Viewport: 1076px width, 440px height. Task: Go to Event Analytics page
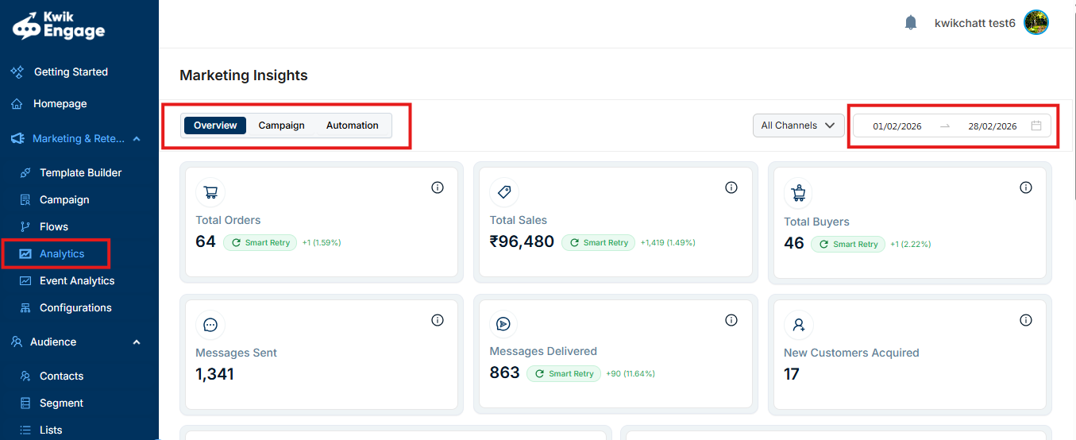click(x=77, y=280)
